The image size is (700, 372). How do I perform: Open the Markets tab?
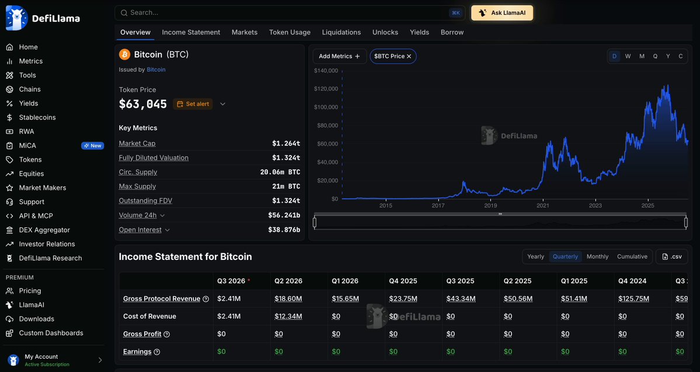tap(245, 32)
